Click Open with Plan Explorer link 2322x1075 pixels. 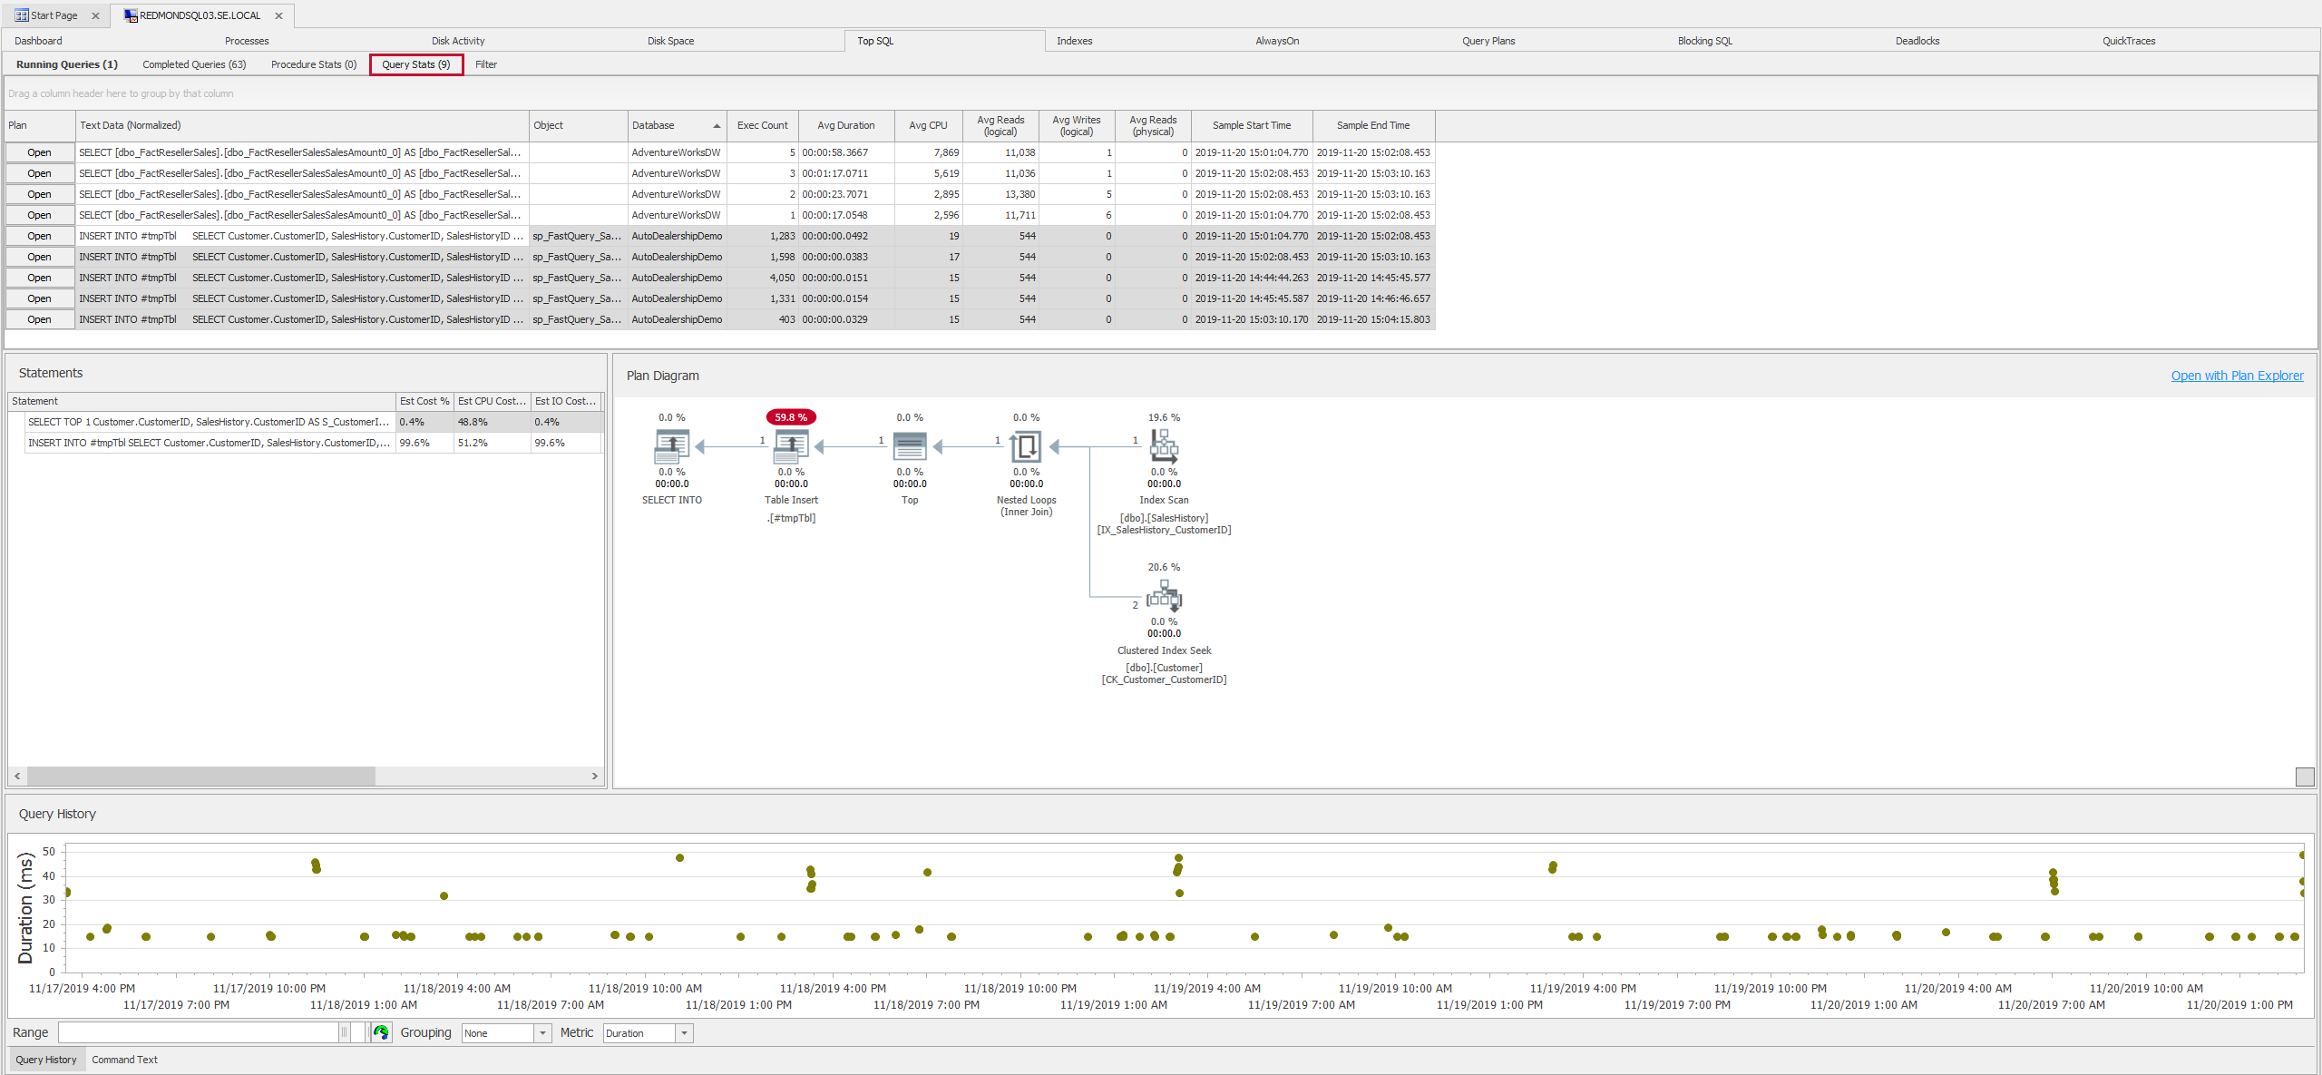[2236, 376]
